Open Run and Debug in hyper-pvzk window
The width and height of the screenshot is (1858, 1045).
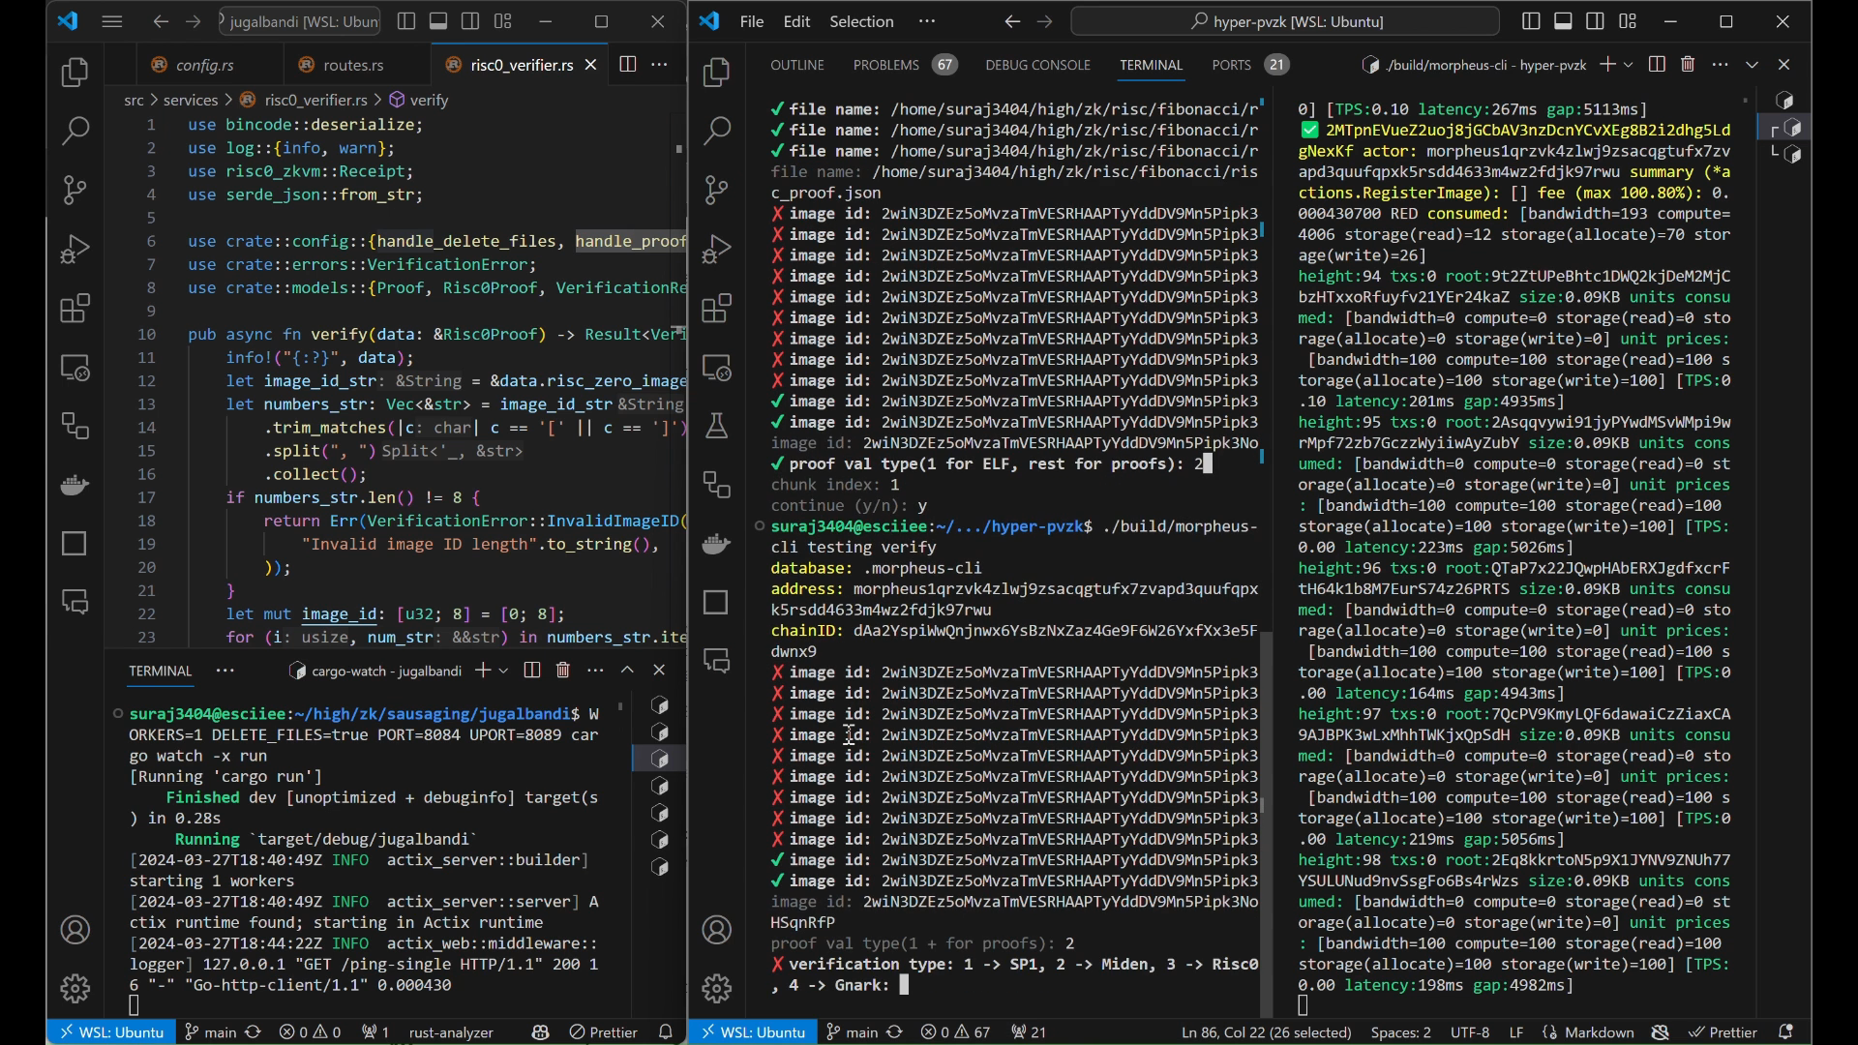tap(717, 249)
